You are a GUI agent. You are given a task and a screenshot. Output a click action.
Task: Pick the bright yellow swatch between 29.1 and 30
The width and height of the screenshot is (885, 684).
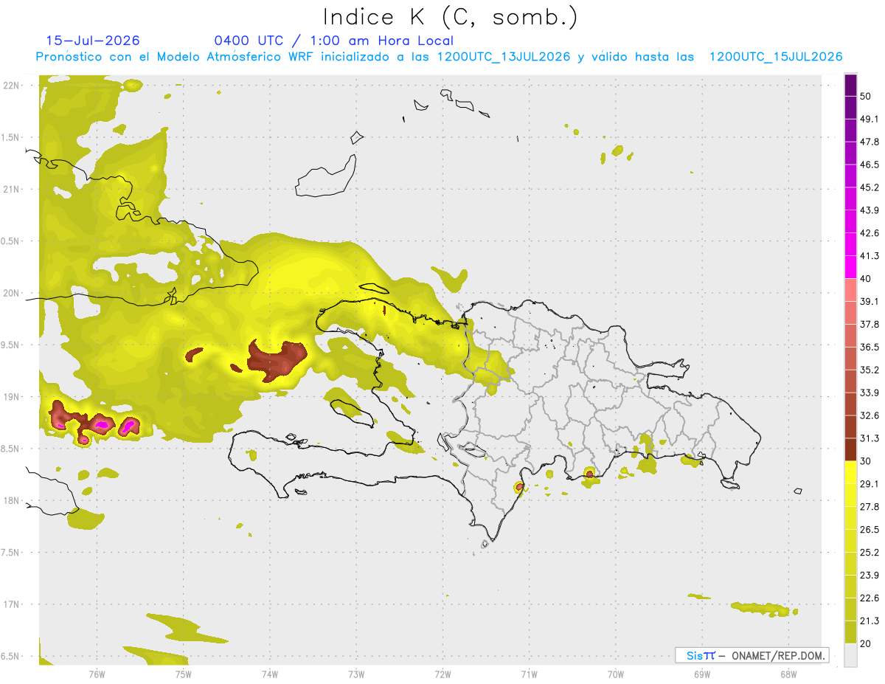coord(850,473)
